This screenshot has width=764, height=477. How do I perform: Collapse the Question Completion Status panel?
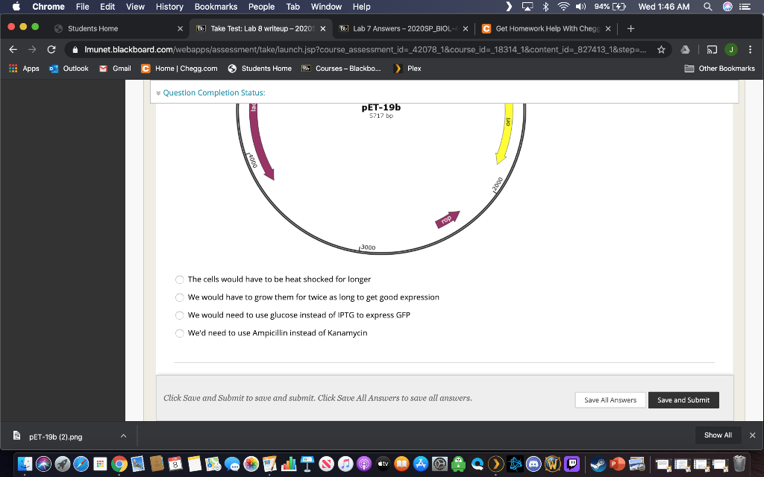(x=157, y=92)
